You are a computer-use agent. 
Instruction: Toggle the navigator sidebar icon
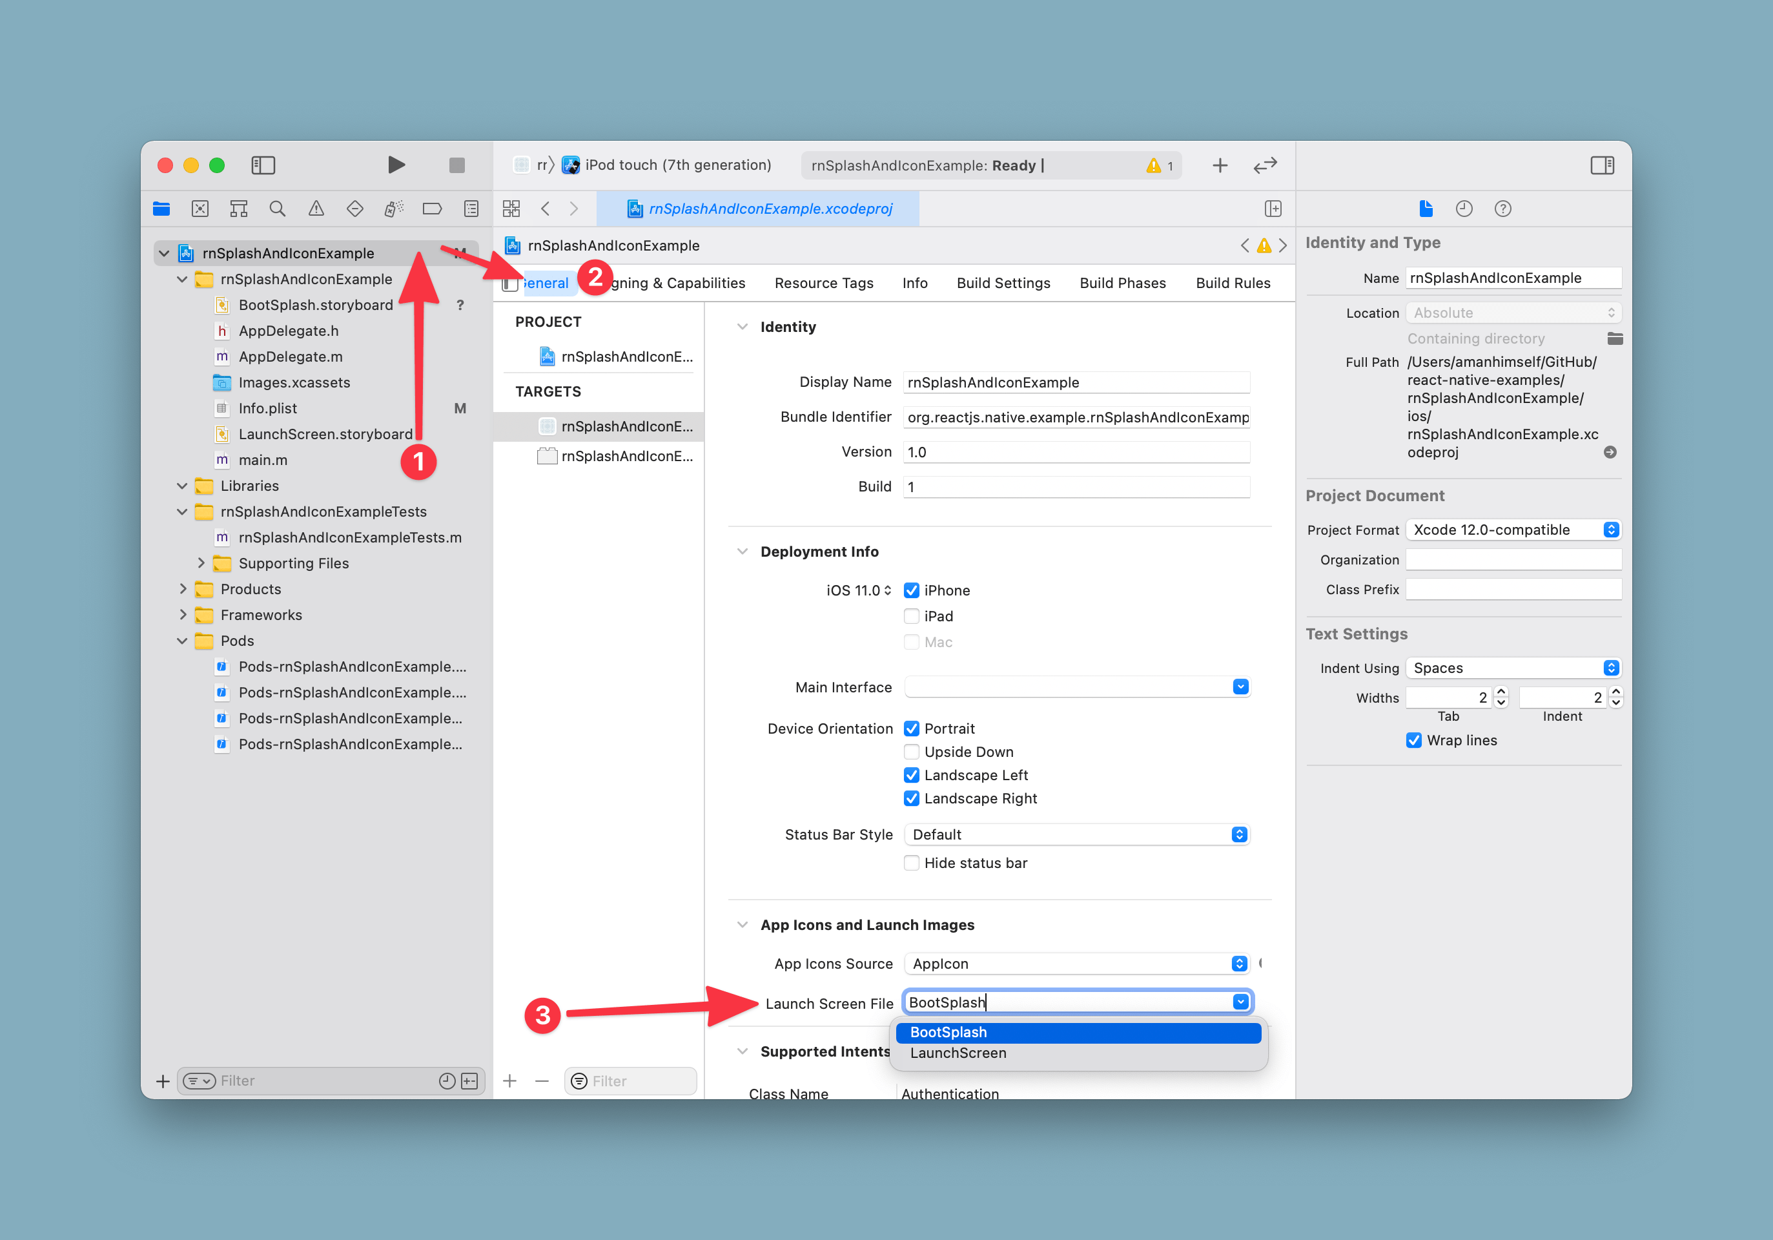tap(263, 165)
